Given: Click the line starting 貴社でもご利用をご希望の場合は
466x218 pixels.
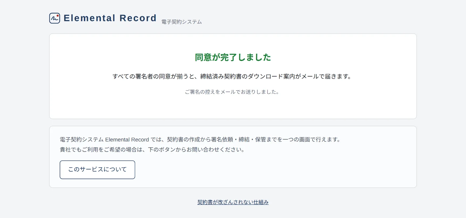Looking at the screenshot, I should [x=153, y=150].
